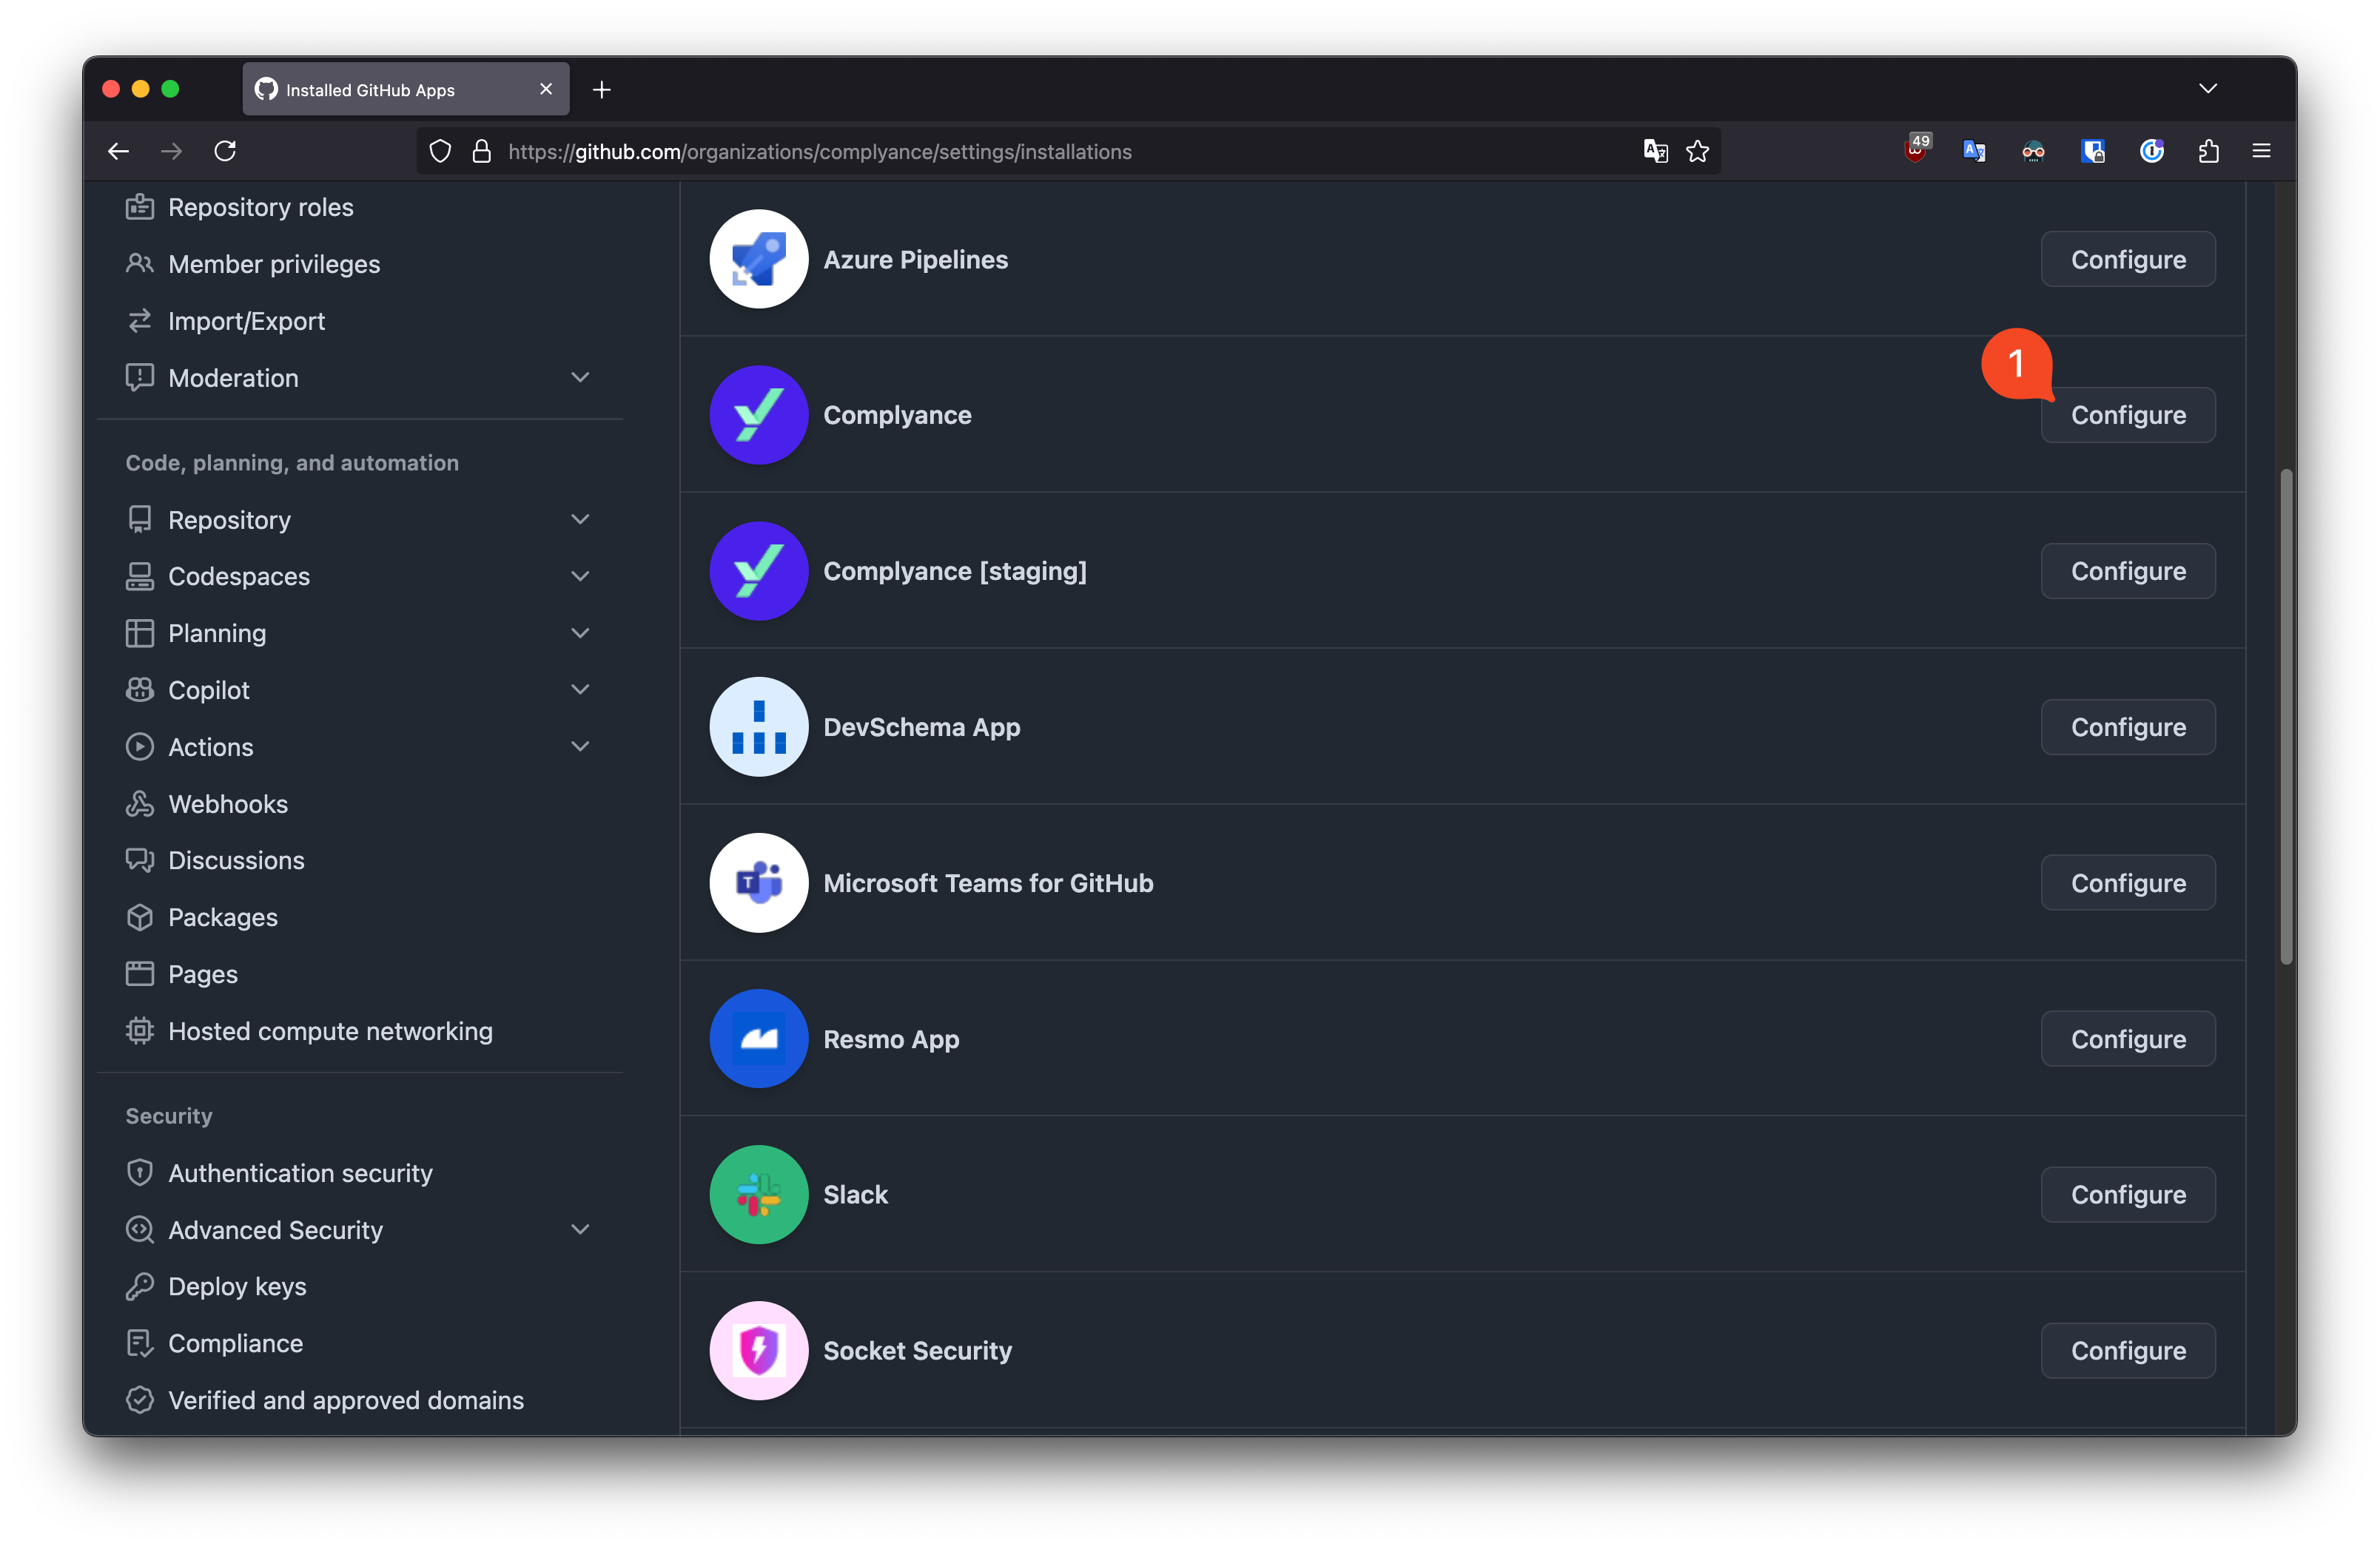
Task: Select the Installed GitHub Apps browser tab
Action: click(x=405, y=89)
